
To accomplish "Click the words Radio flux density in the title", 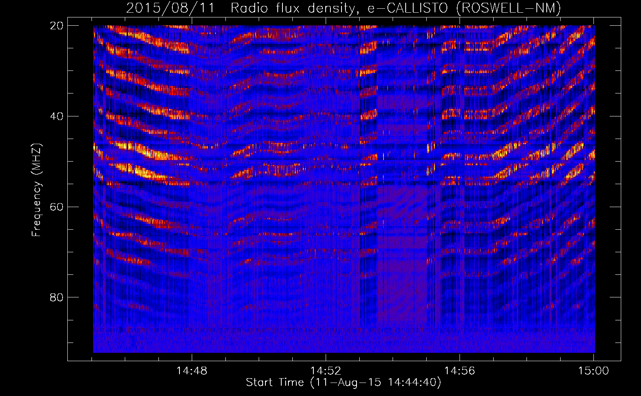I will (295, 8).
